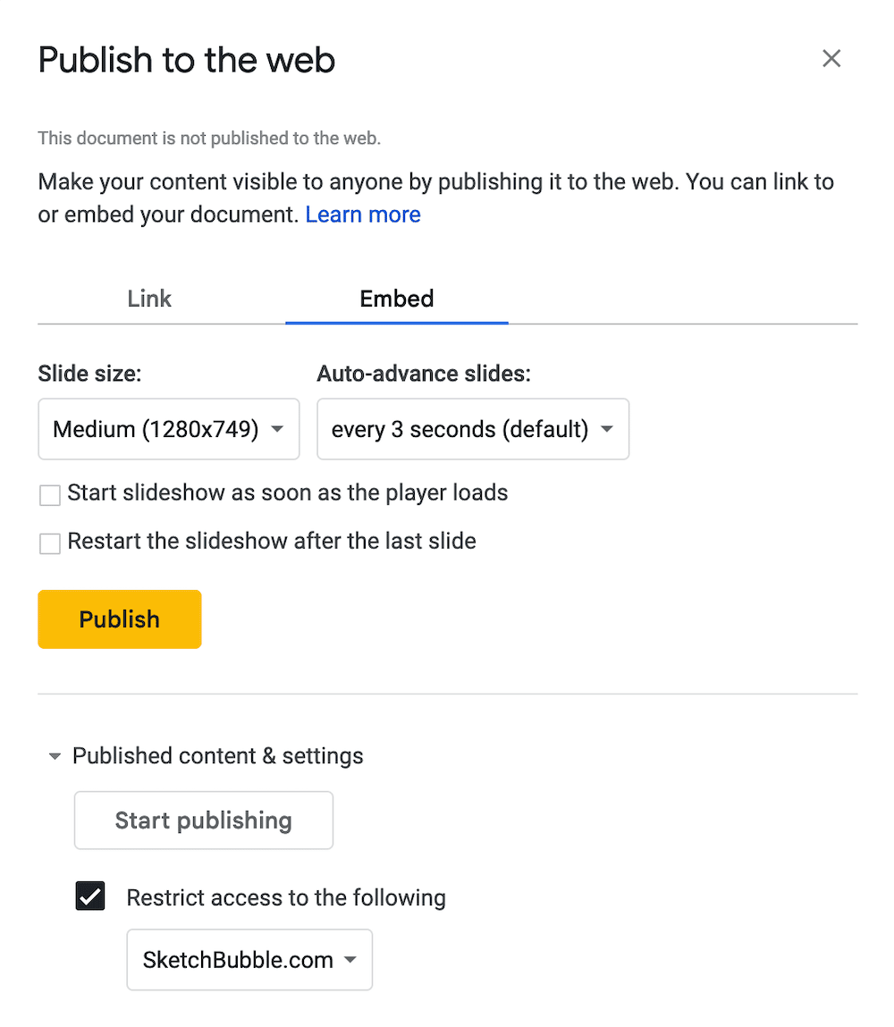
Task: Click the triangle beside Published content & settings
Action: pos(55,757)
